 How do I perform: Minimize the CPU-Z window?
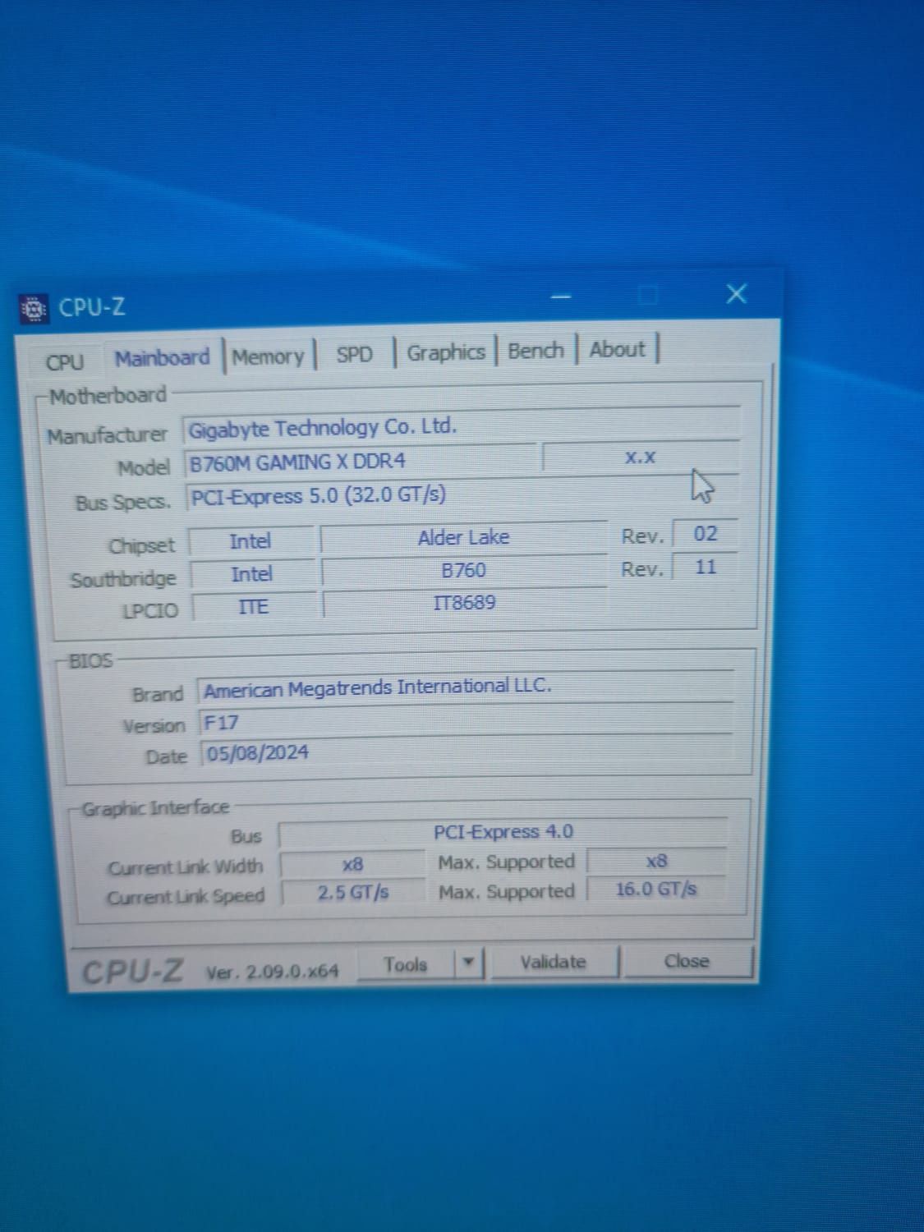[562, 297]
